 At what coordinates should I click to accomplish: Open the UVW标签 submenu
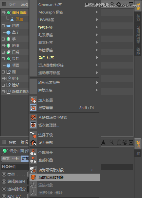click(x=65, y=20)
